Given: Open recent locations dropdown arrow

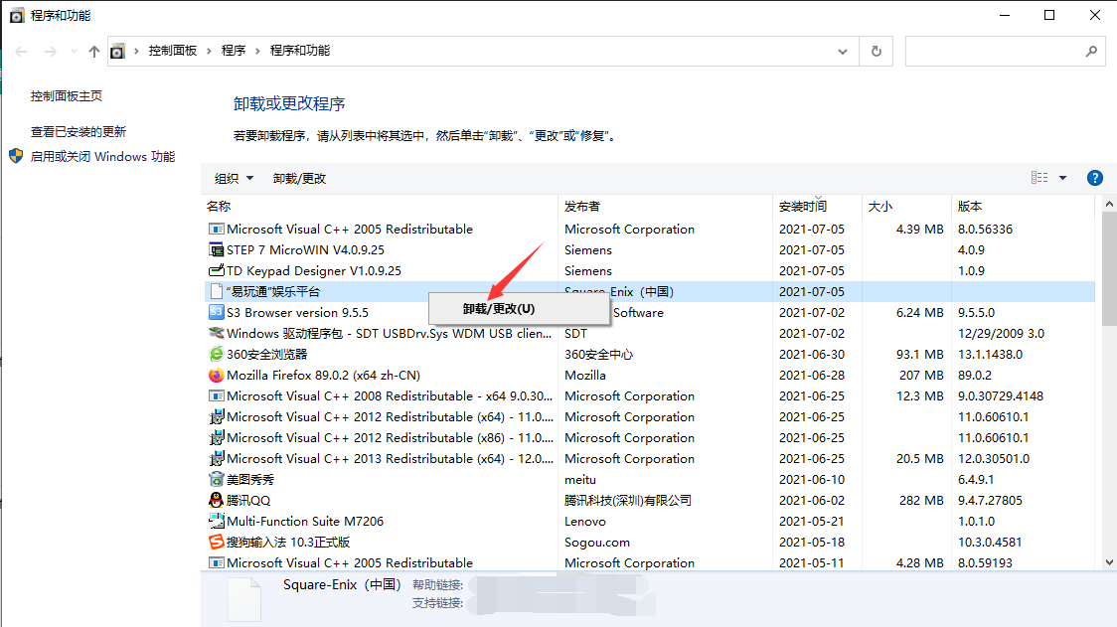Looking at the screenshot, I should pyautogui.click(x=74, y=52).
